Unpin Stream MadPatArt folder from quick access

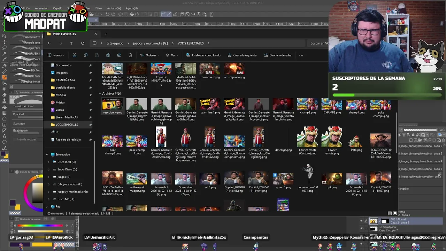(x=91, y=117)
